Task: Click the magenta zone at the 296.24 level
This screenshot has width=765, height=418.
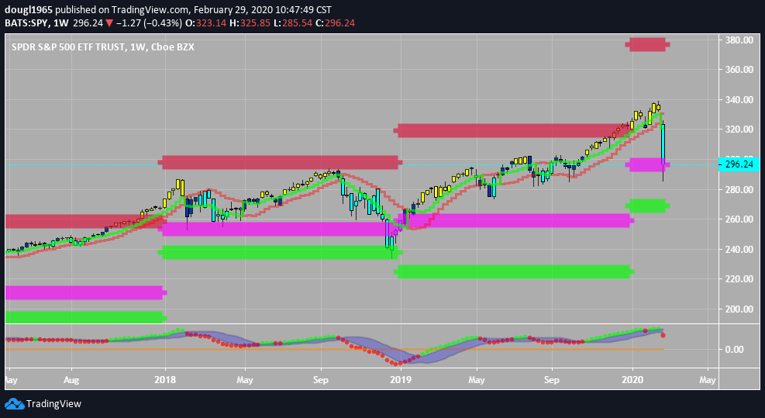Action: pos(647,164)
